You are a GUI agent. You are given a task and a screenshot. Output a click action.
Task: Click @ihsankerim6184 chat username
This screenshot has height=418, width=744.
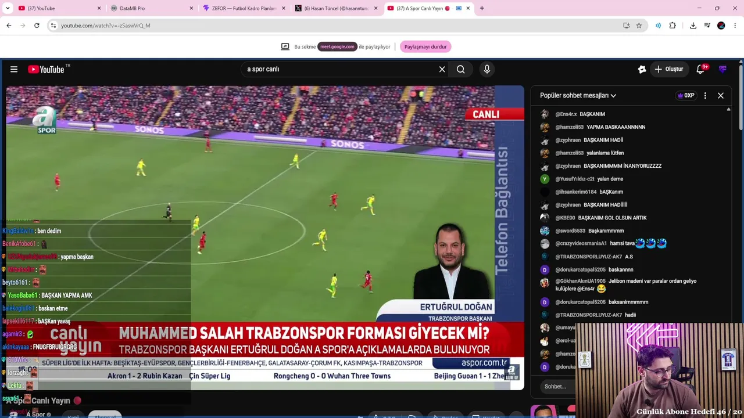(576, 192)
